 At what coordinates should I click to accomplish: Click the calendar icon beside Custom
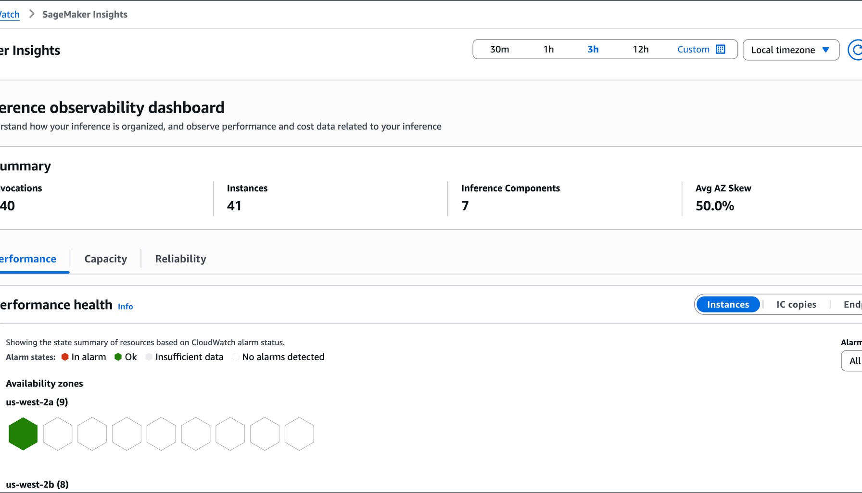[x=721, y=49]
